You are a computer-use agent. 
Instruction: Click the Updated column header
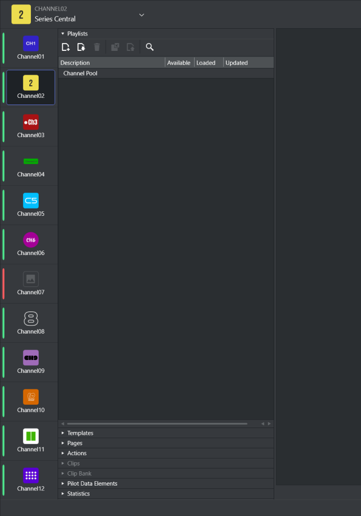click(x=237, y=63)
